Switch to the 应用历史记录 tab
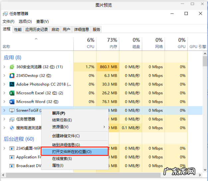This screenshot has height=181, width=208. [x=37, y=29]
